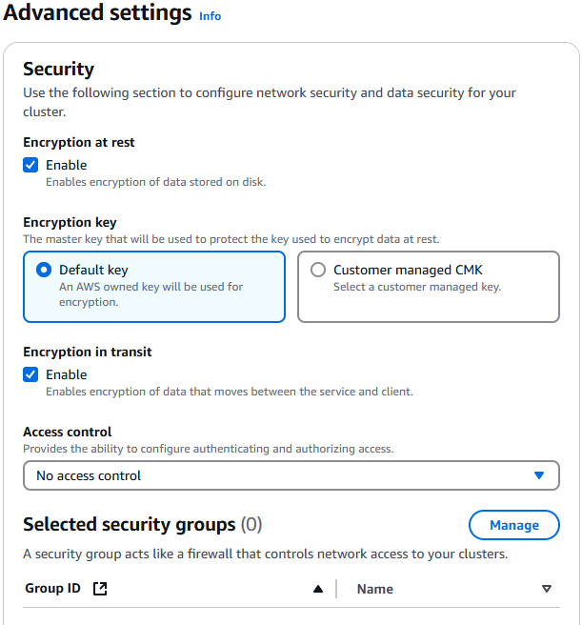This screenshot has width=582, height=625.
Task: Click the 'Selected security groups' heading
Action: tap(129, 525)
